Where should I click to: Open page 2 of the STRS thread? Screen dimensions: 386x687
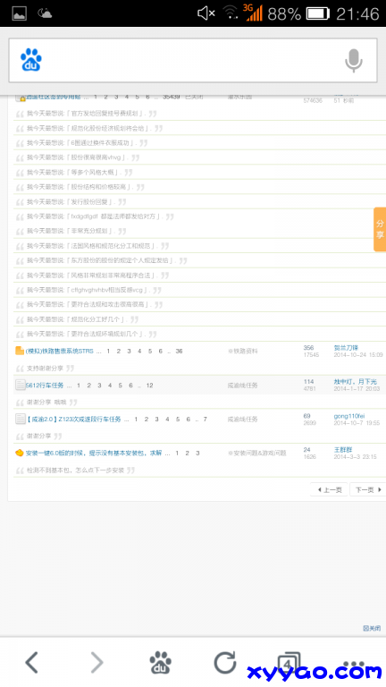click(x=118, y=351)
